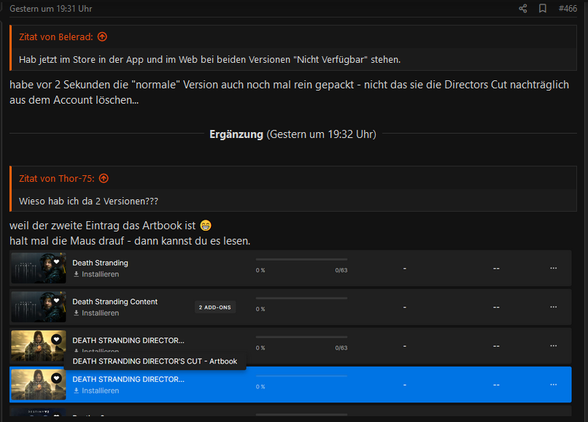Click download icon beside Installieren under Death Stranding
Screen dimensions: 588x422
click(x=76, y=274)
